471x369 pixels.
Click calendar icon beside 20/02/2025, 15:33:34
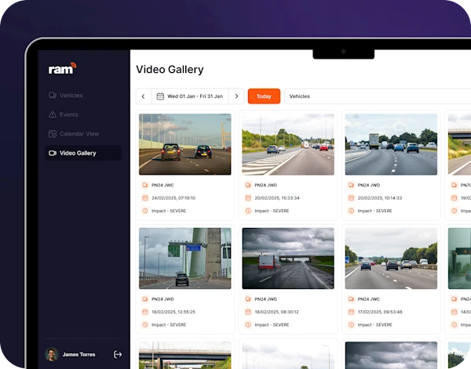(248, 198)
